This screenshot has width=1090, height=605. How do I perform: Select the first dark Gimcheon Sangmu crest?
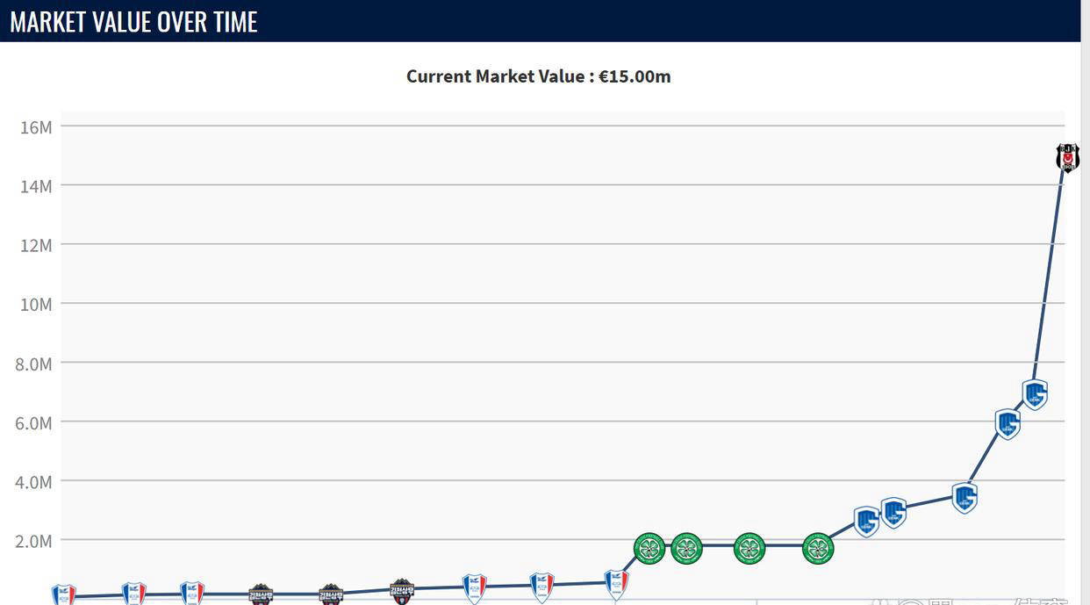click(x=260, y=594)
